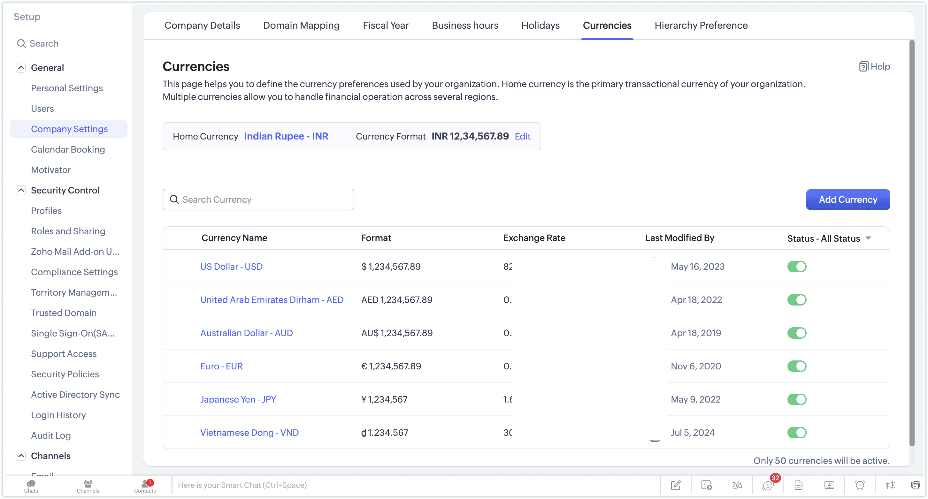The image size is (928, 499).
Task: Click Edit next to Currency Format
Action: pos(522,136)
